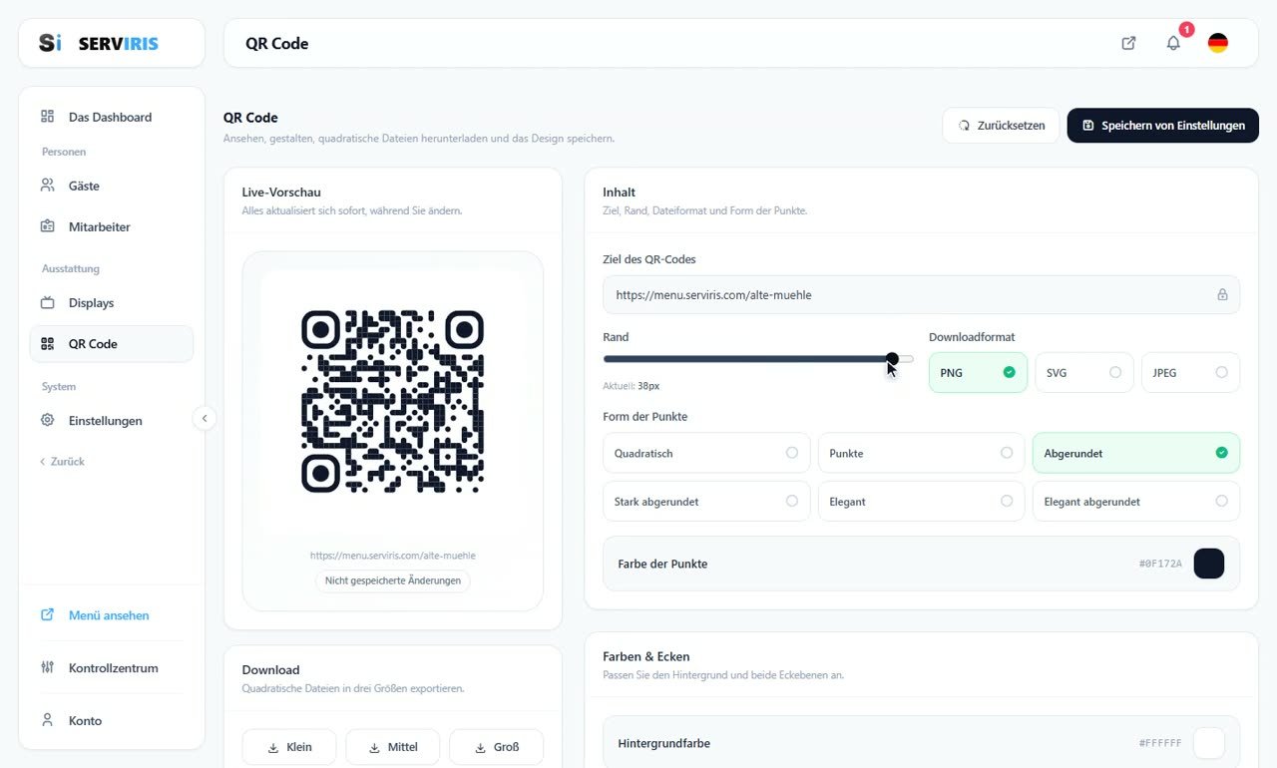The width and height of the screenshot is (1277, 768).
Task: Click the #FFFFFF hex value
Action: point(1160,743)
